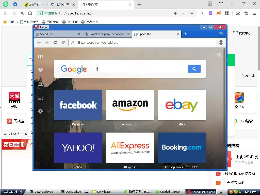The image size is (260, 195).
Task: Stop loading in 360 browser
Action: (22, 13)
